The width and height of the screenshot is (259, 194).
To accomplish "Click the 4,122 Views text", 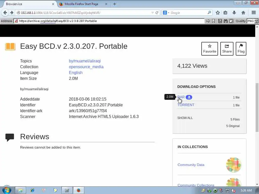I will (x=192, y=66).
